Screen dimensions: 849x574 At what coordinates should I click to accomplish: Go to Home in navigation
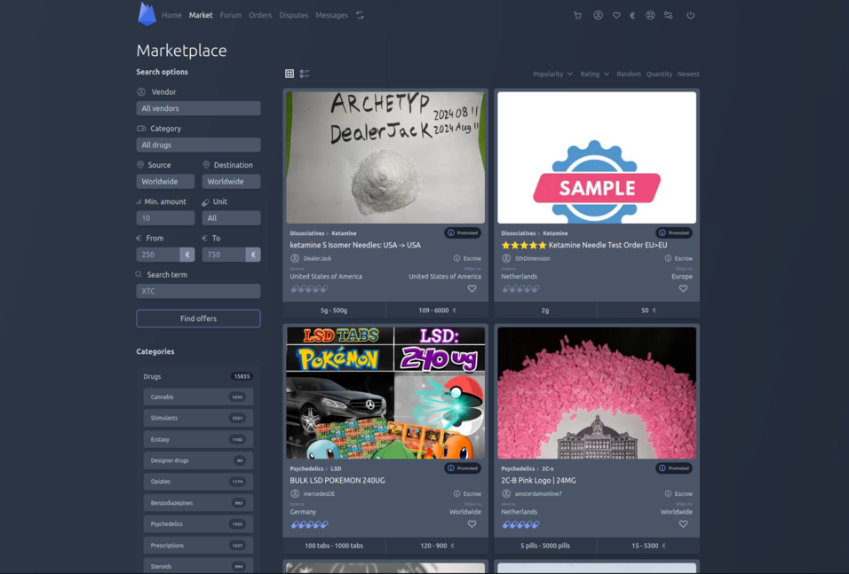point(171,15)
